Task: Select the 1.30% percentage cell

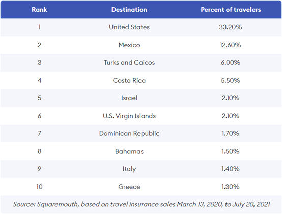Action: (x=231, y=187)
